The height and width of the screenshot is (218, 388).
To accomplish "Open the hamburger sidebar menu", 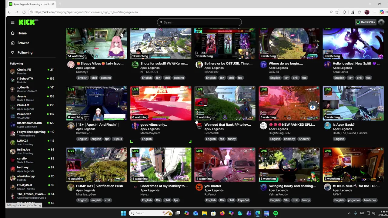I will 13,22.
